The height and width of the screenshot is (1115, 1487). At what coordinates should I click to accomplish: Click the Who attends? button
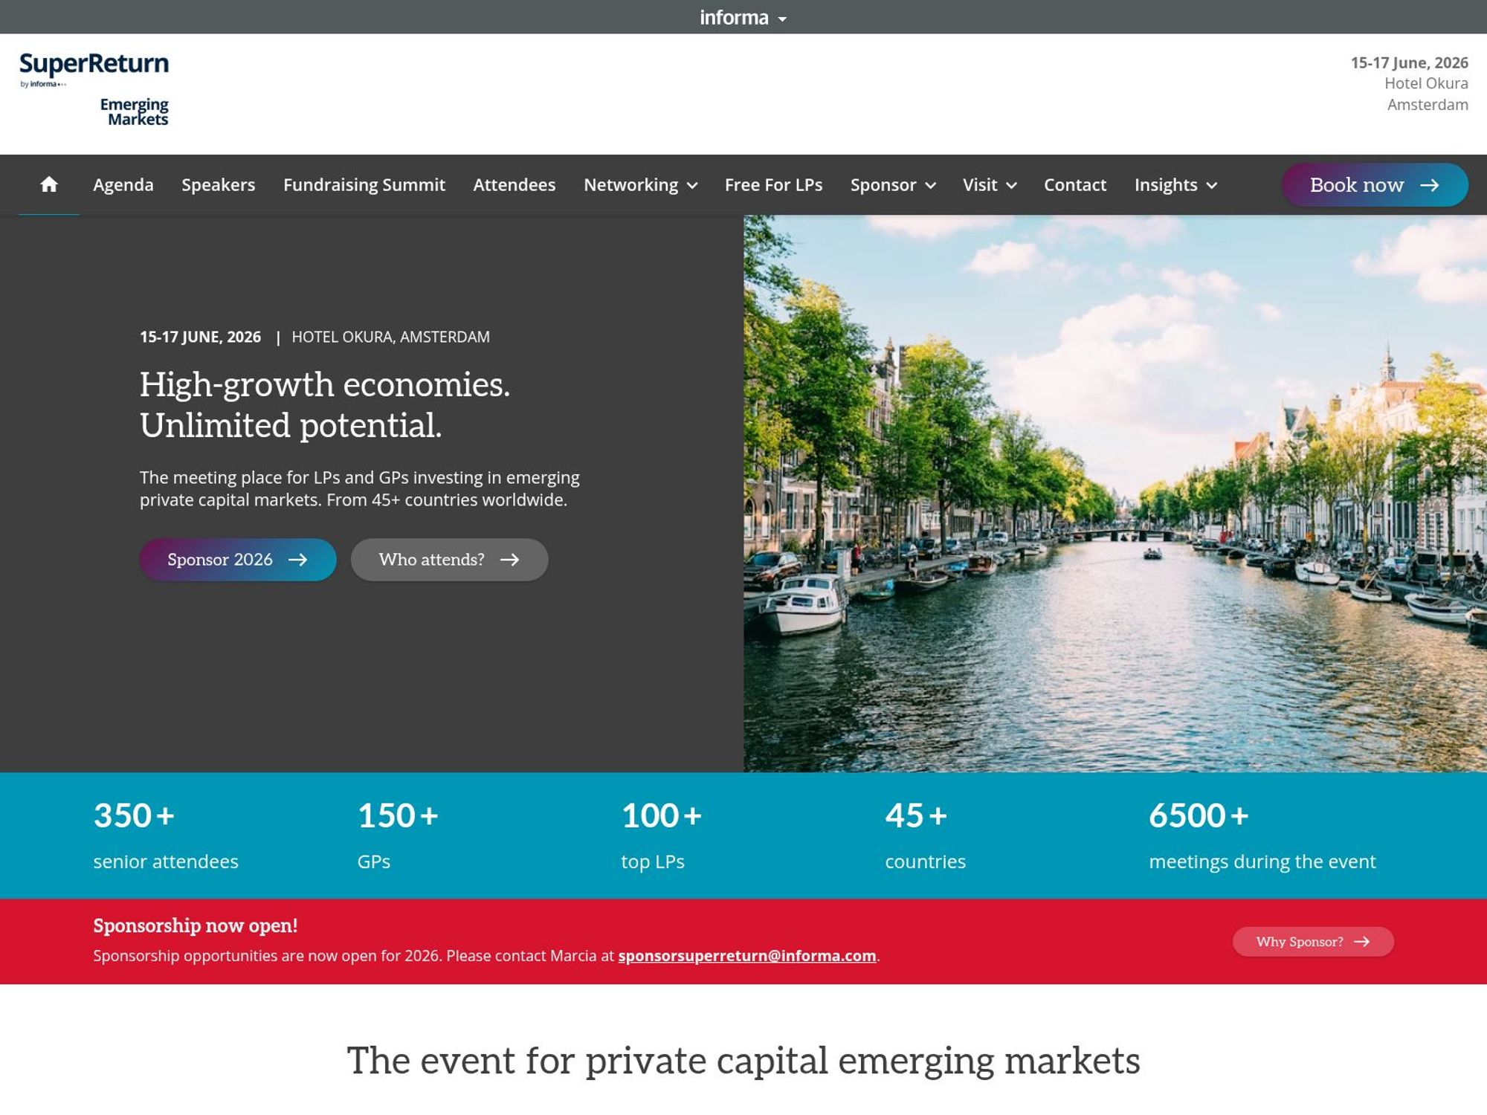pos(449,559)
